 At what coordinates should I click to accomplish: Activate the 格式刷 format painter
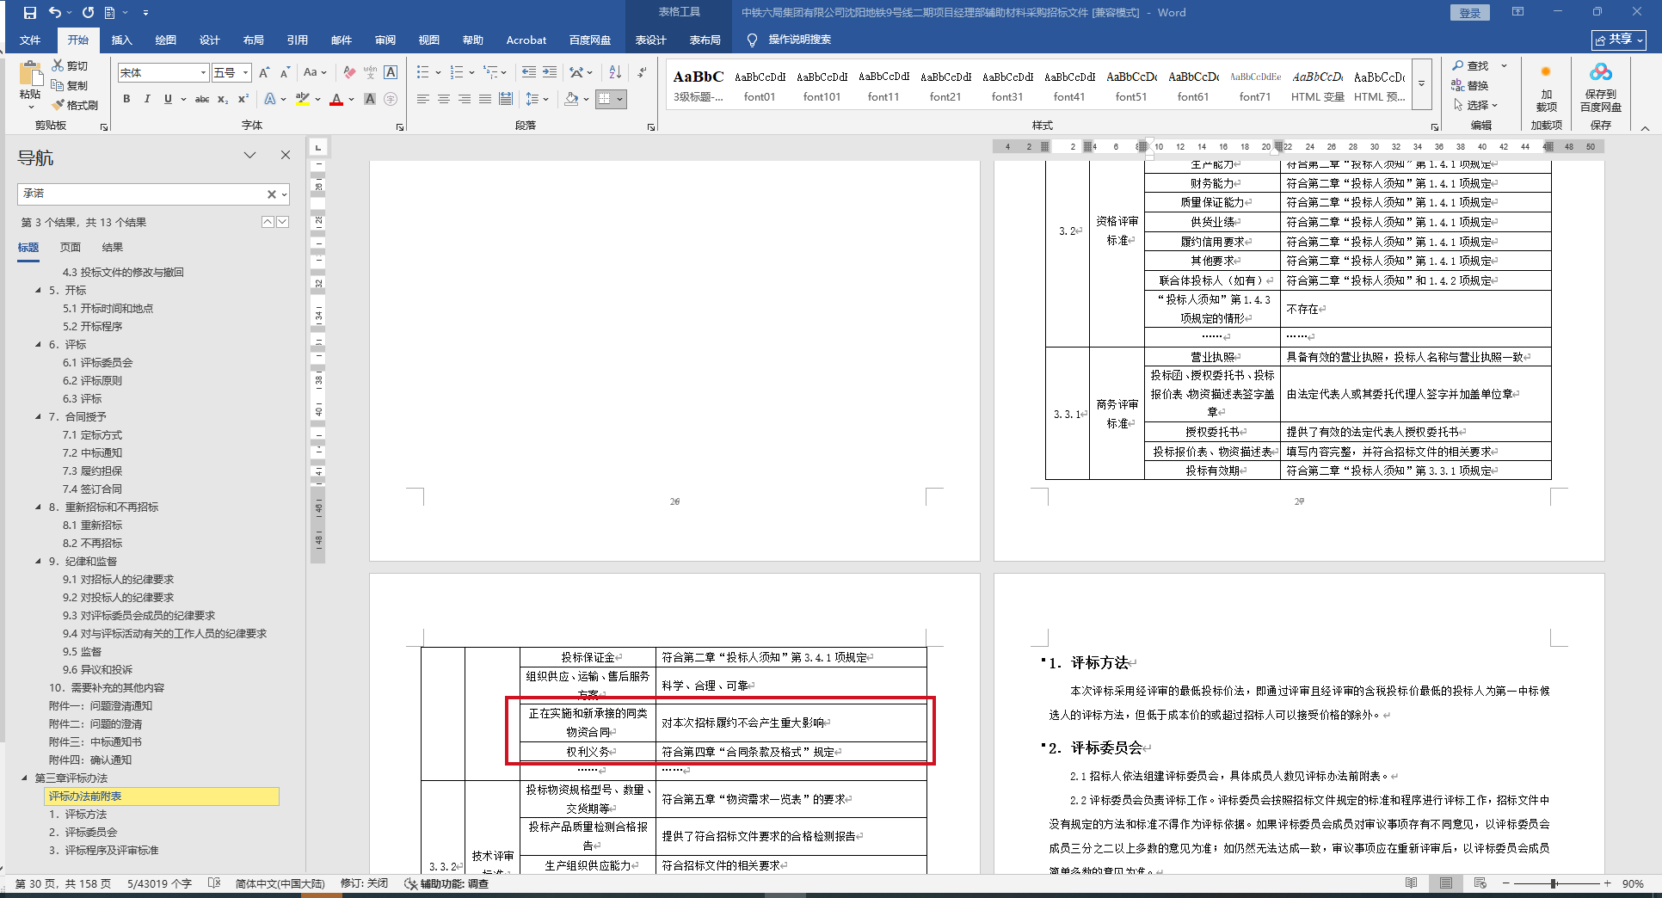pos(75,105)
